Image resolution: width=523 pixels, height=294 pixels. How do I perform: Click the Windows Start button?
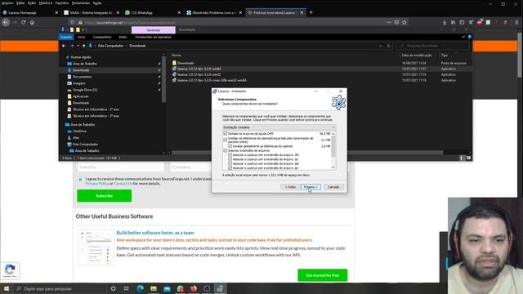coord(6,288)
